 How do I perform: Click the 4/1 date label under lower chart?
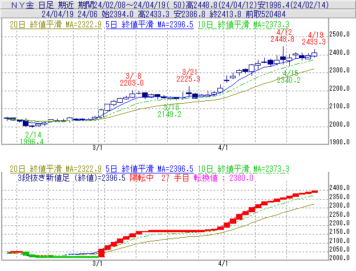222,264
